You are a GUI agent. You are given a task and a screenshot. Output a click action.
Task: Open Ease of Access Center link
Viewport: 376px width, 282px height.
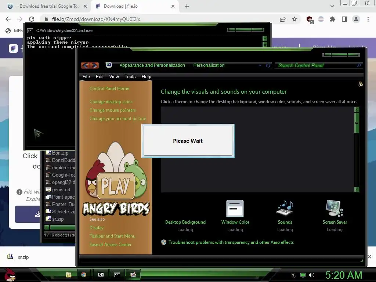tap(110, 245)
